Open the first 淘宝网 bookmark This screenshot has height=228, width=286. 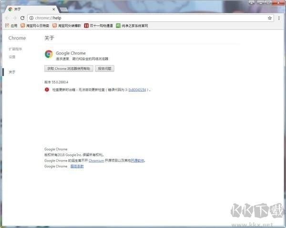coord(35,26)
